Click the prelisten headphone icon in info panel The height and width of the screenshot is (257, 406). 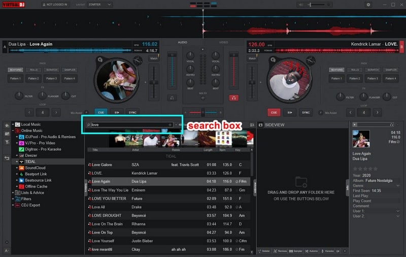391,124
